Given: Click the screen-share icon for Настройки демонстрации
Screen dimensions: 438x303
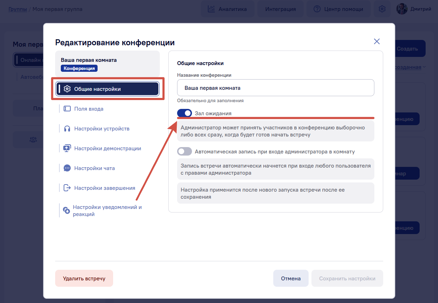Looking at the screenshot, I should coord(67,148).
